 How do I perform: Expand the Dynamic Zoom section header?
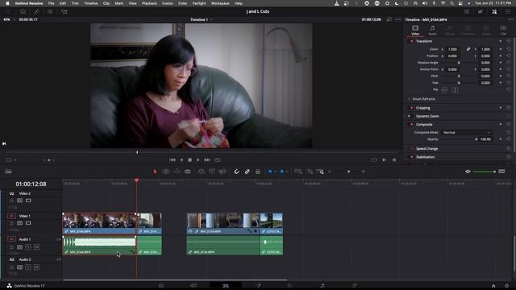427,116
